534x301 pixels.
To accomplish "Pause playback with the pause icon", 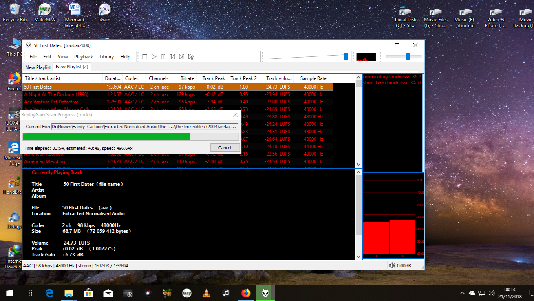I will [x=163, y=57].
